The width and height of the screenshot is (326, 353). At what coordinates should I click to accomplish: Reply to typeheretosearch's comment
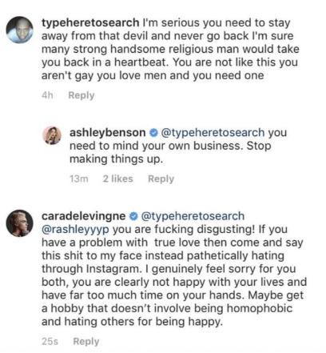point(81,95)
